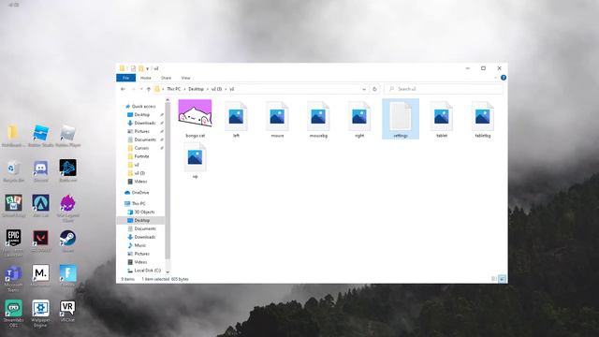Select the Wallpaper Engine desktop shortcut
The image size is (599, 337).
(x=40, y=314)
